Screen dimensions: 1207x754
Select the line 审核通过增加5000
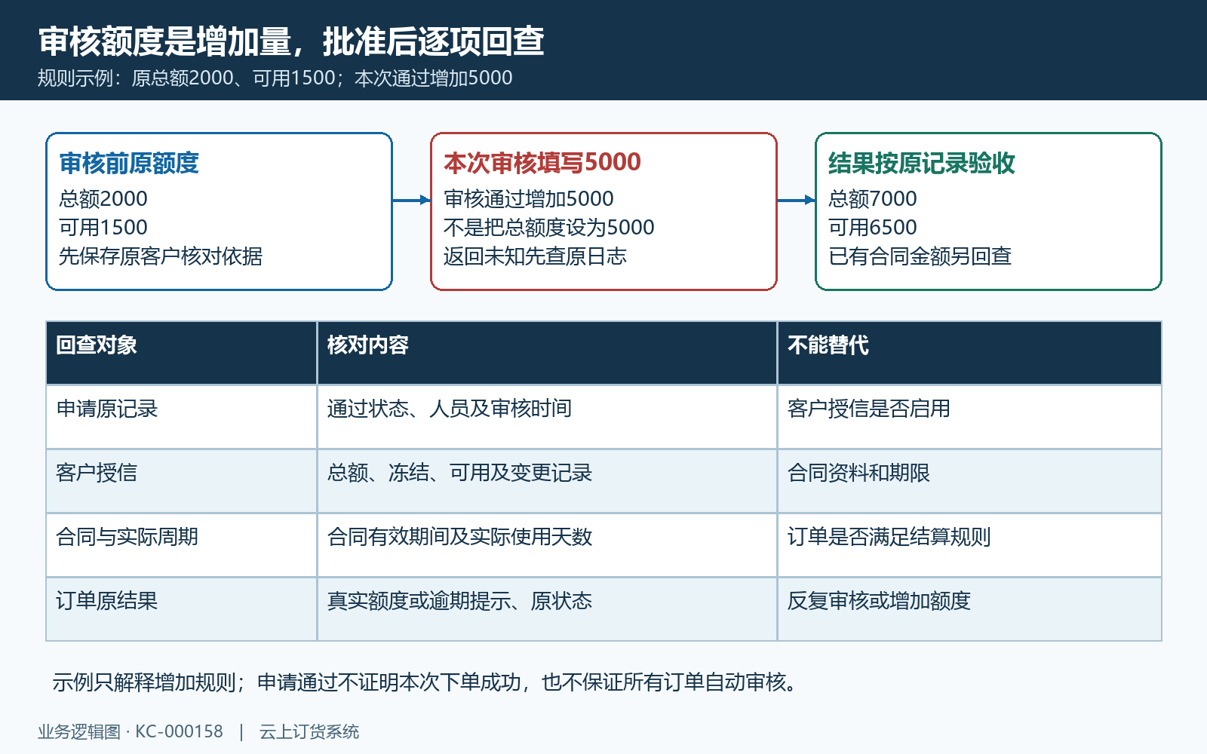tap(529, 198)
